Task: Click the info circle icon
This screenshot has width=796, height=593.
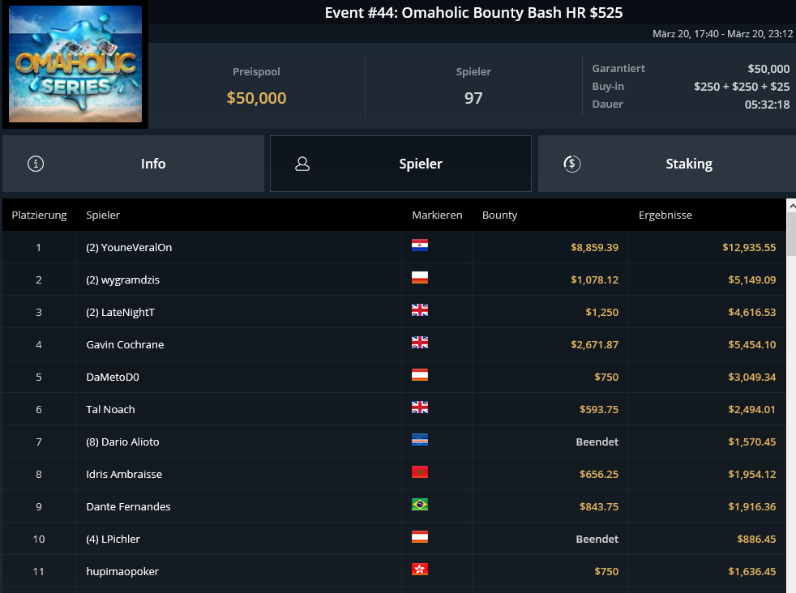Action: pos(36,164)
